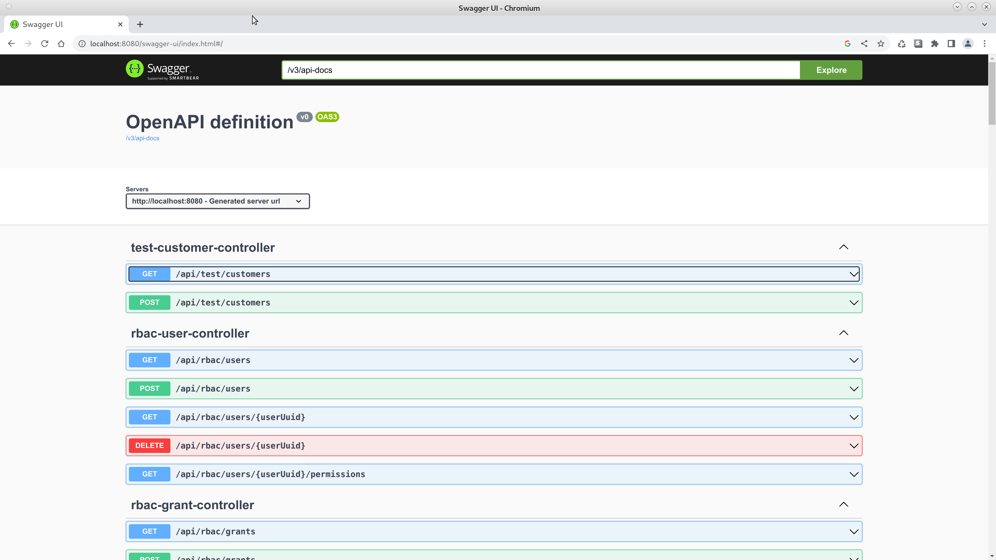This screenshot has height=560, width=996.
Task: Click the recycle extension icon
Action: (x=901, y=44)
